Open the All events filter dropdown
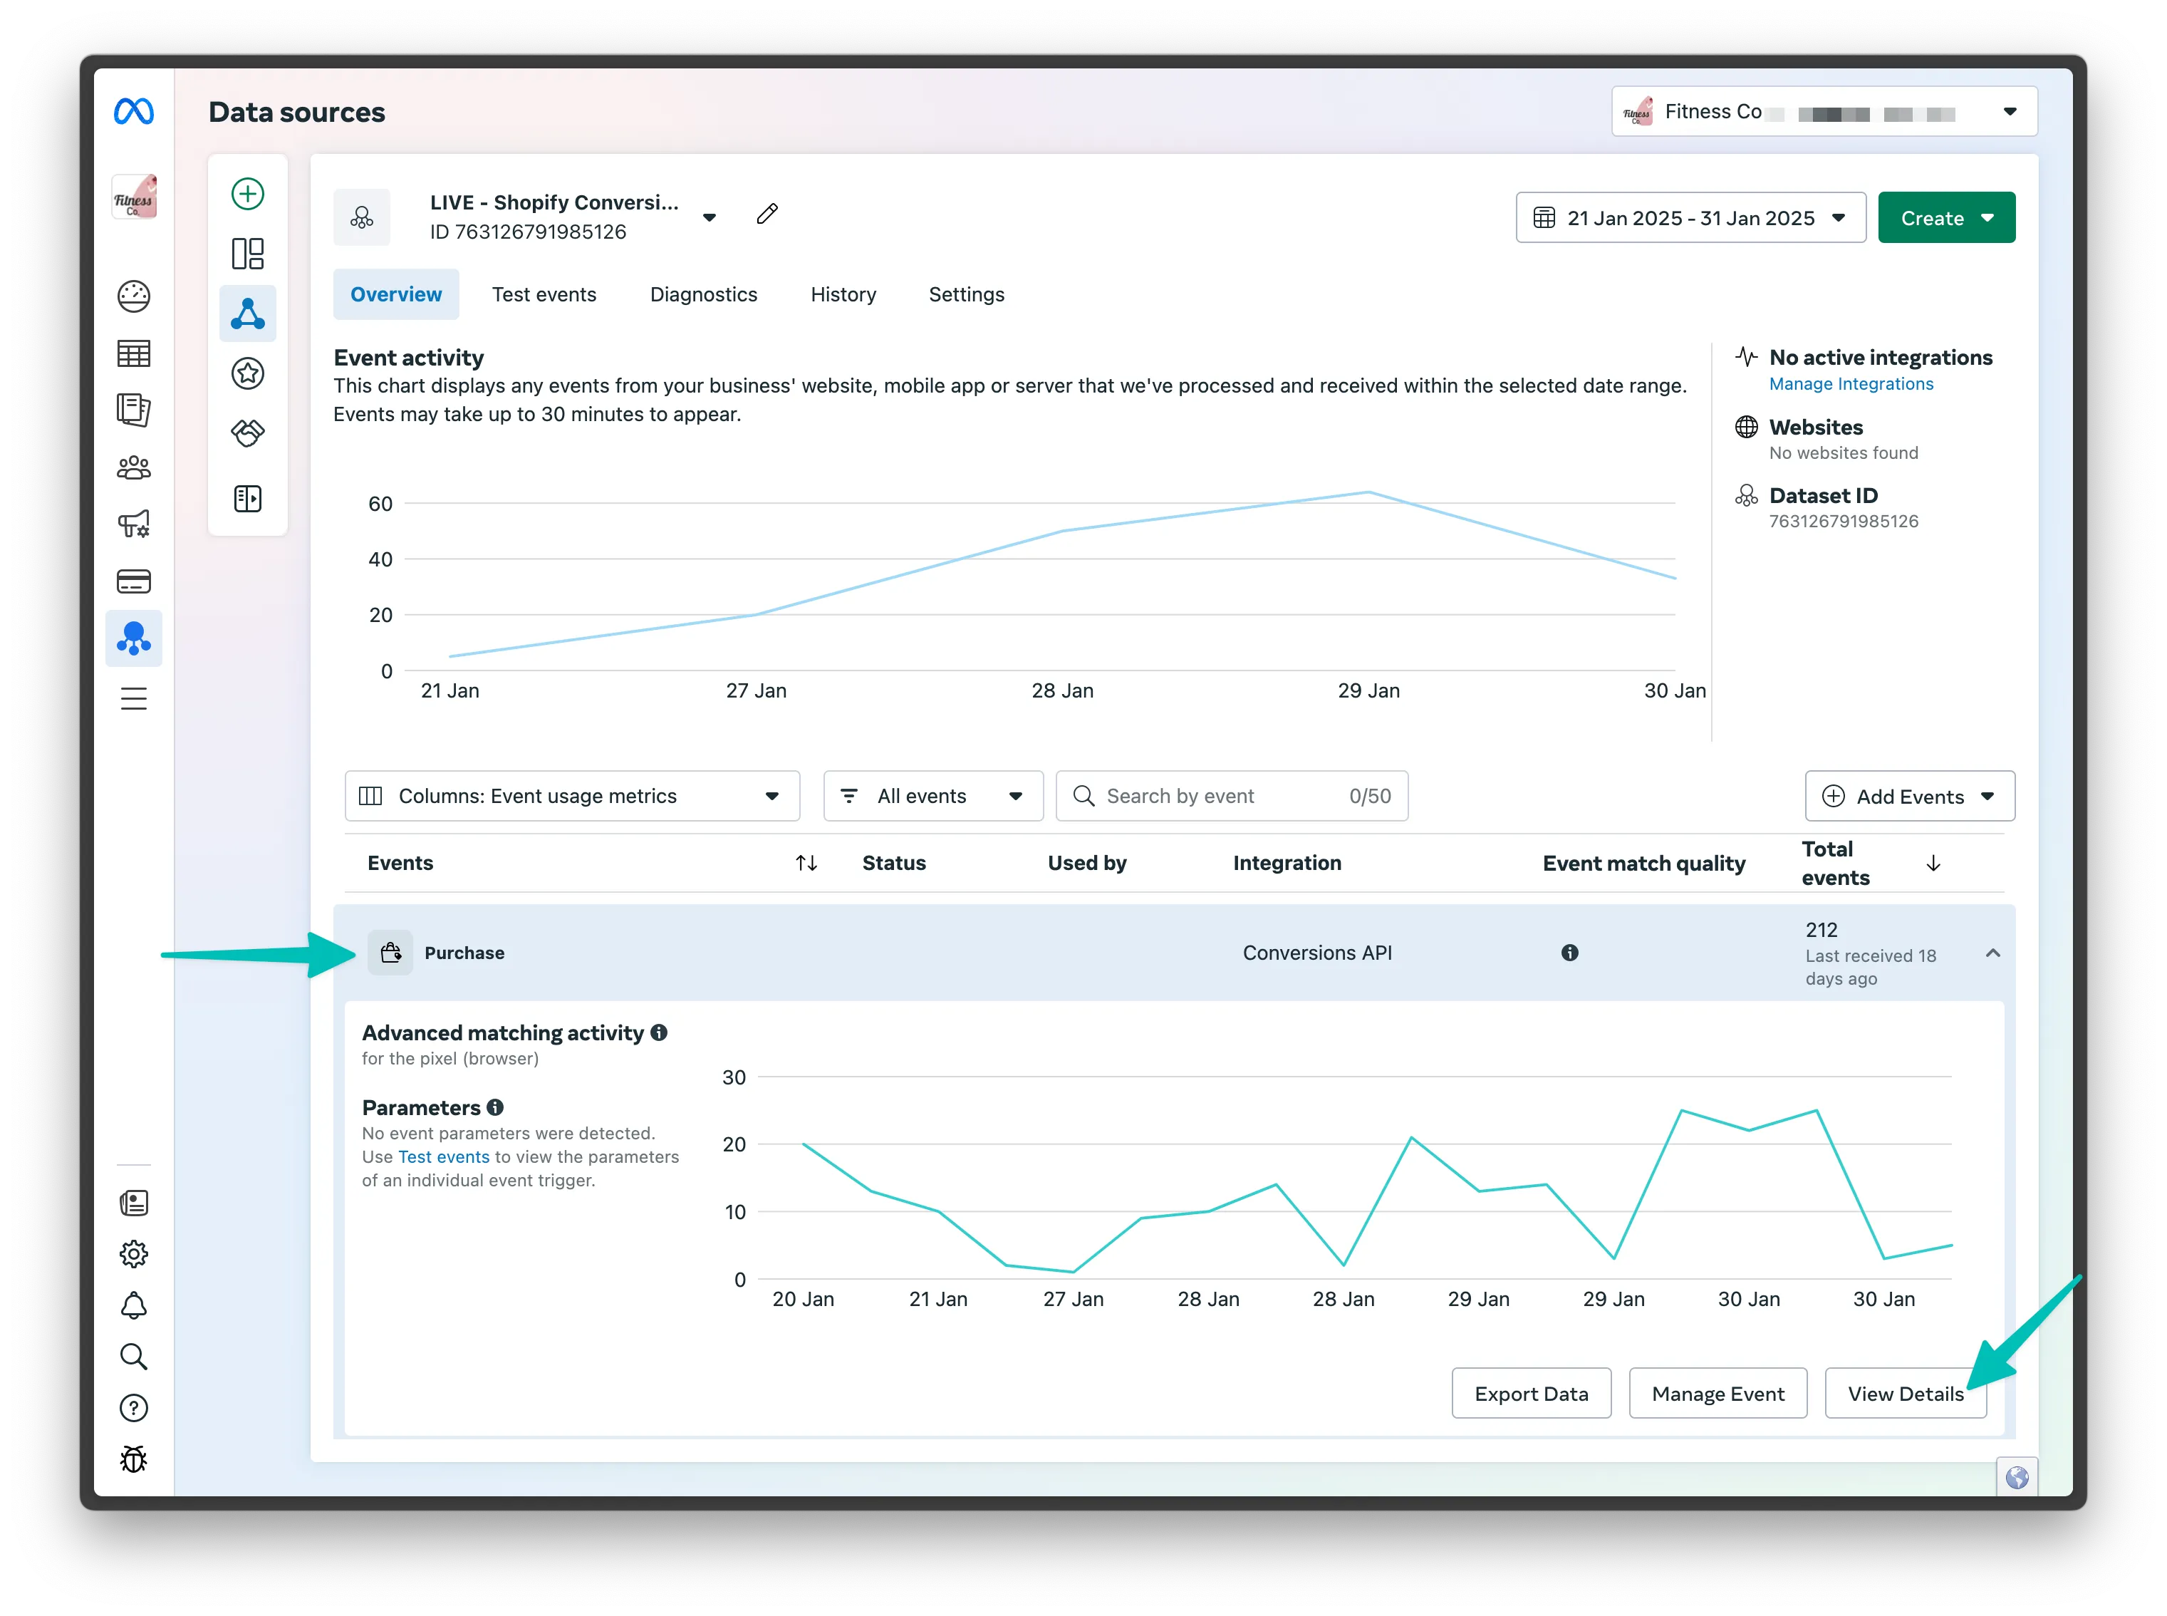Image resolution: width=2167 pixels, height=1616 pixels. coord(933,797)
